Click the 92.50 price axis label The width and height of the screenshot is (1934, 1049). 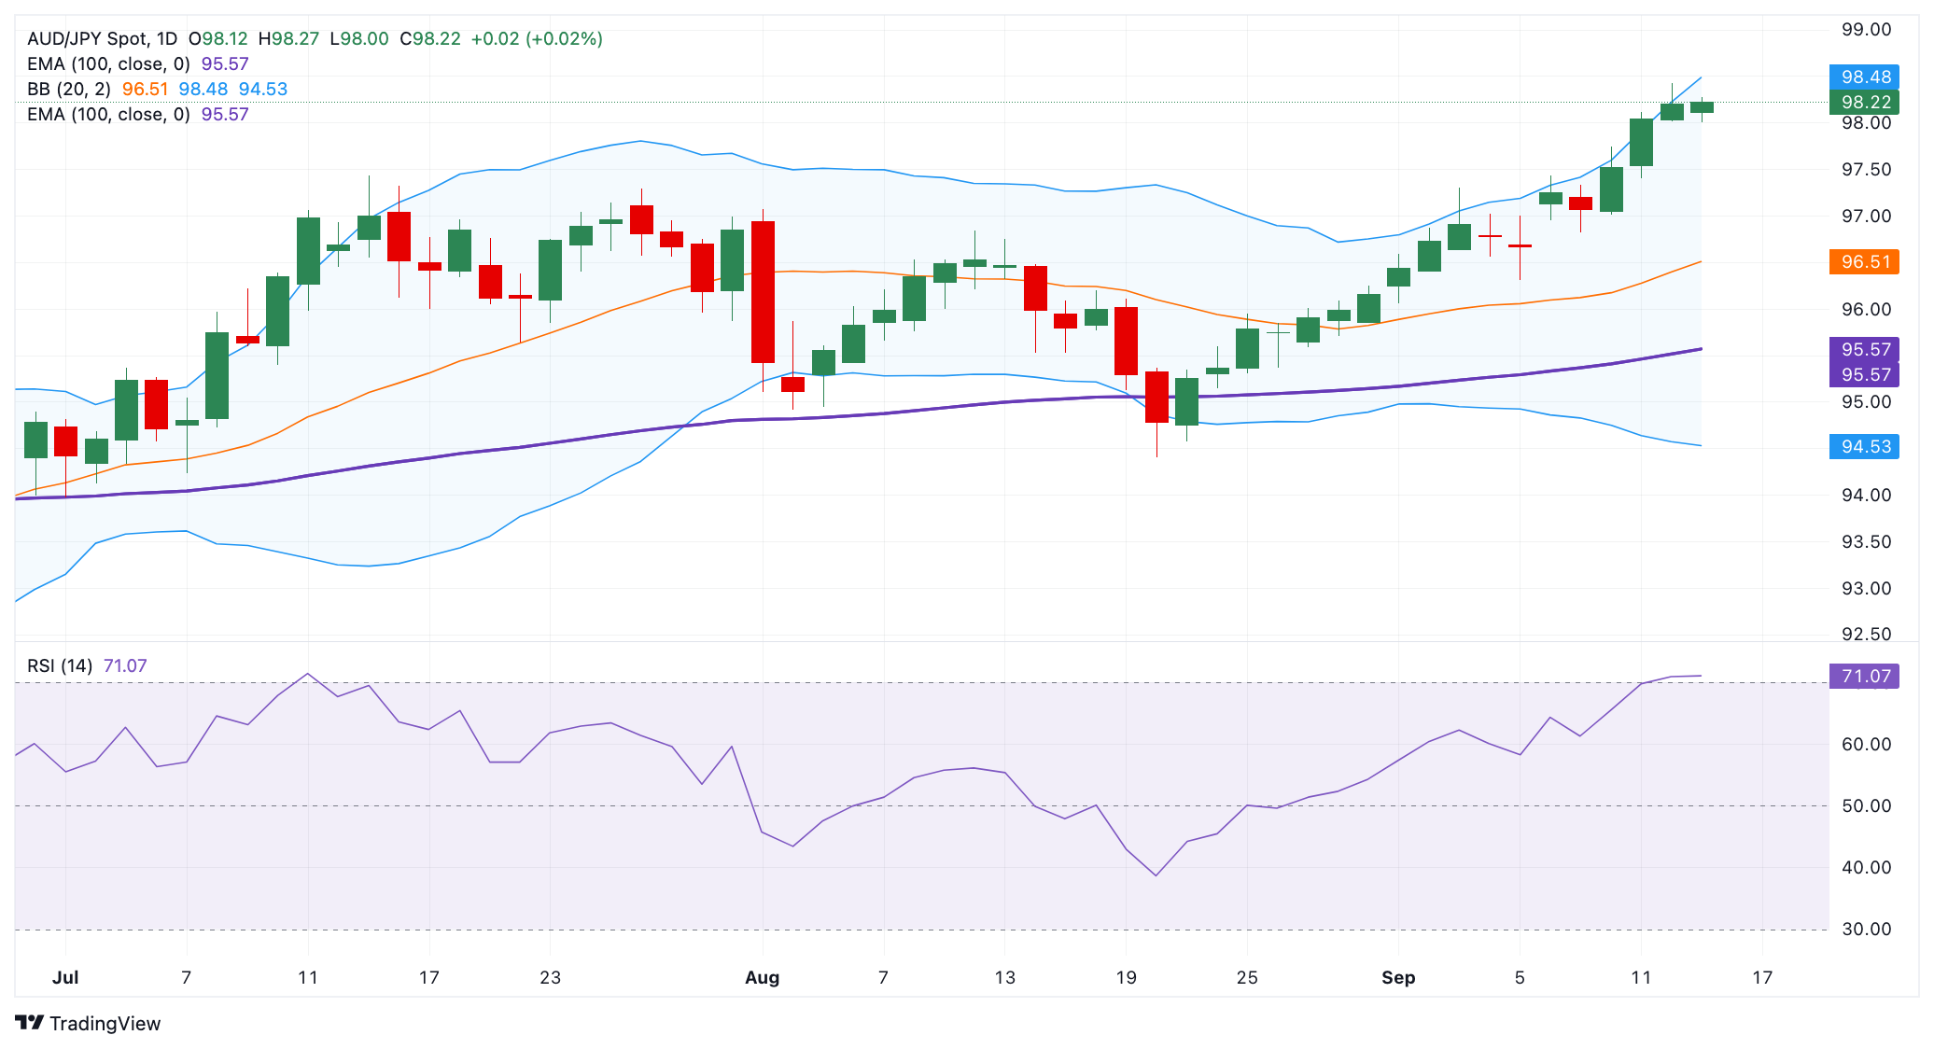(x=1866, y=635)
